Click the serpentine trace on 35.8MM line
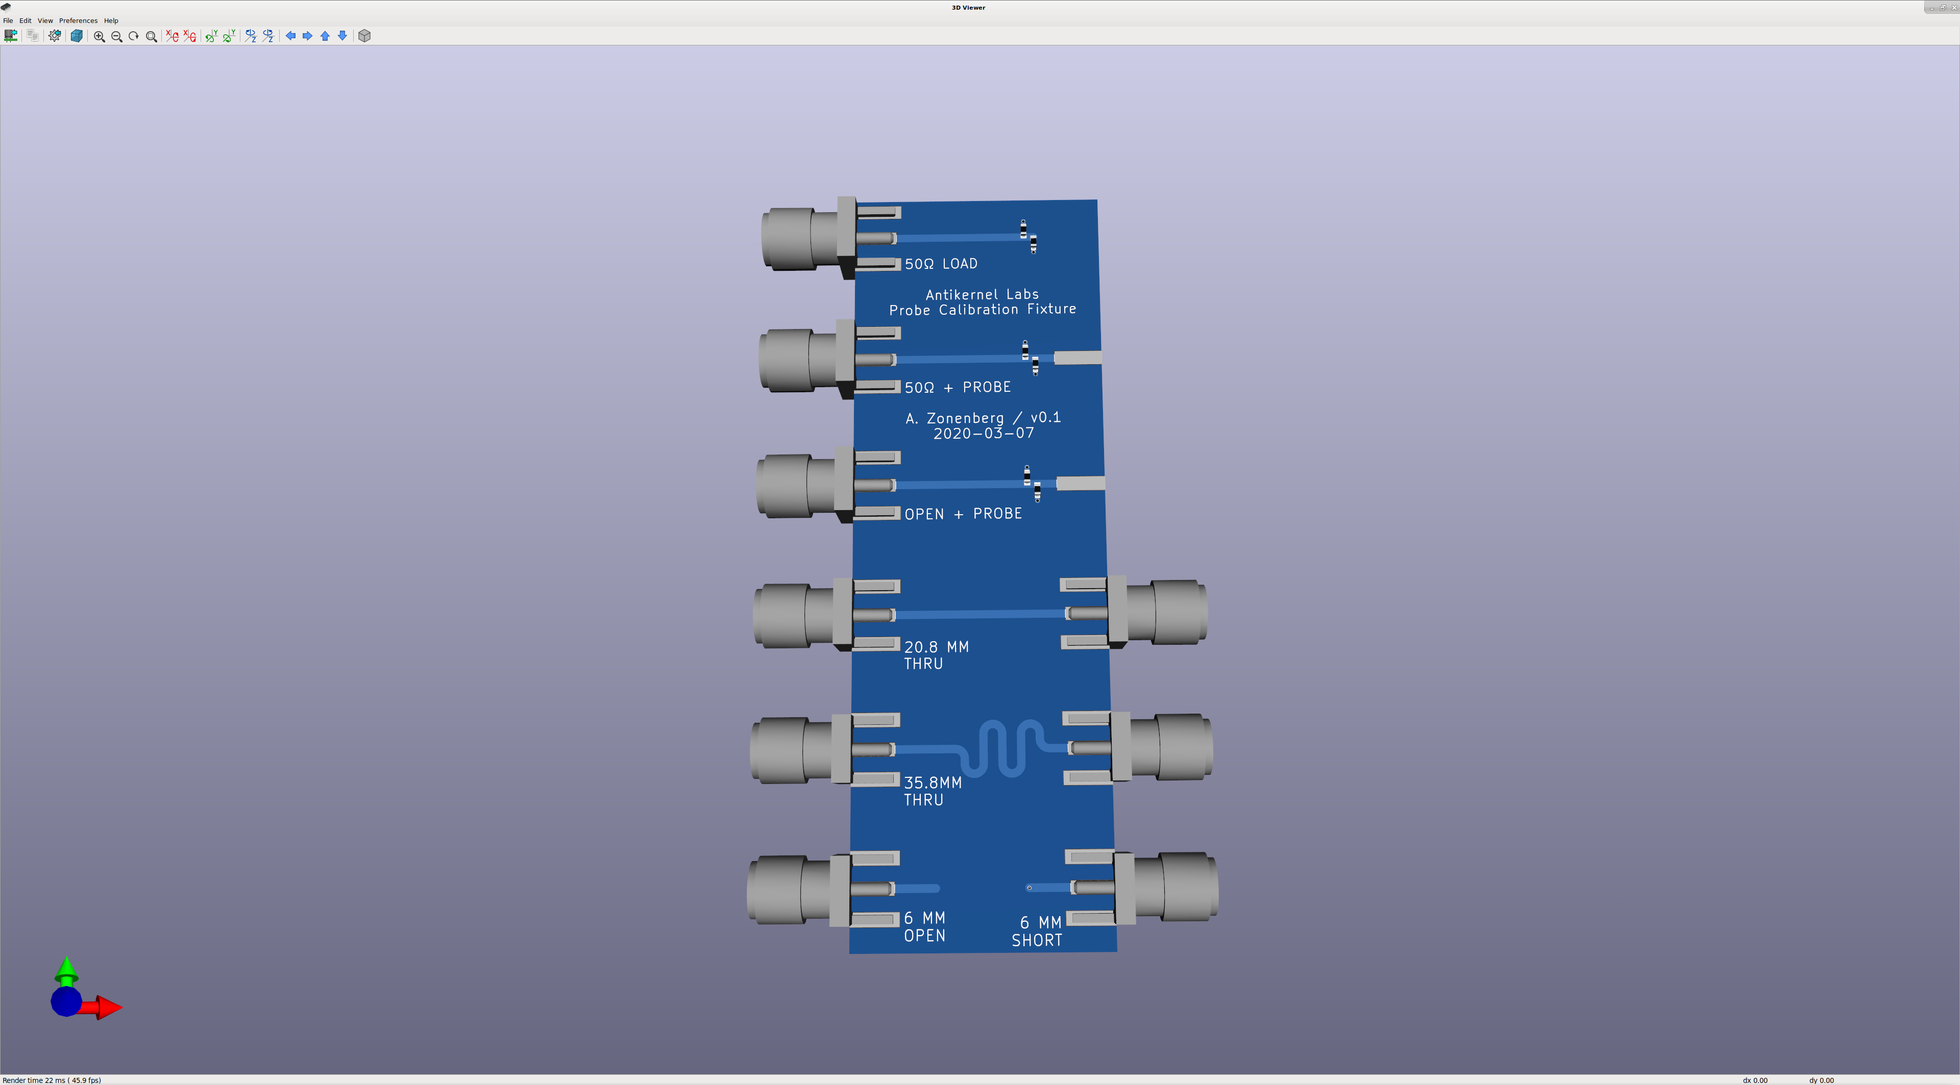This screenshot has width=1960, height=1085. pyautogui.click(x=1002, y=748)
